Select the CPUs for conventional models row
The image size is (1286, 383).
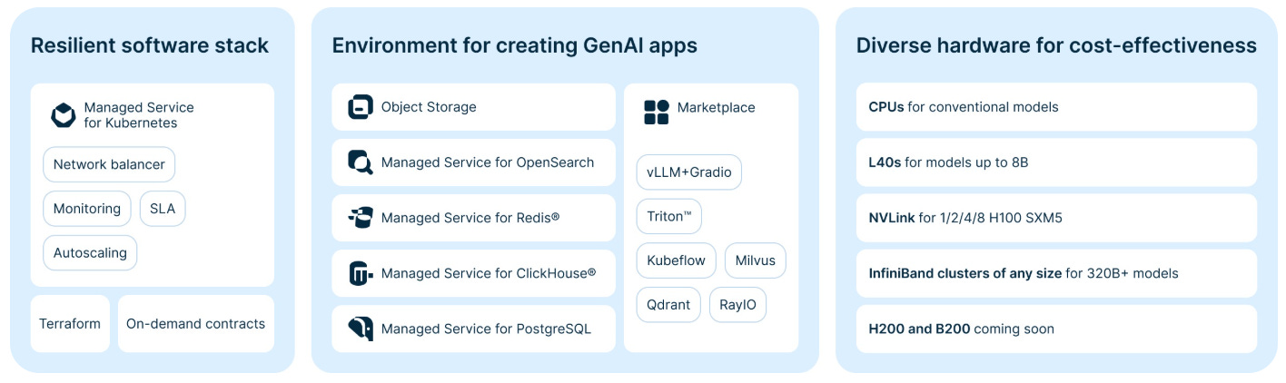[1057, 107]
